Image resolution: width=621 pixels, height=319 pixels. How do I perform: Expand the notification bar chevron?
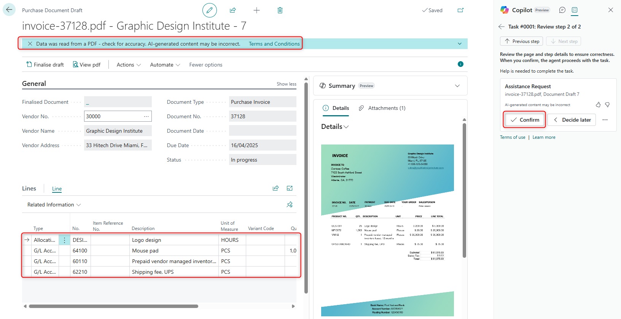[460, 44]
